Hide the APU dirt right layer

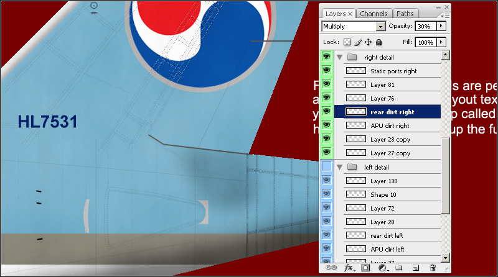326,125
